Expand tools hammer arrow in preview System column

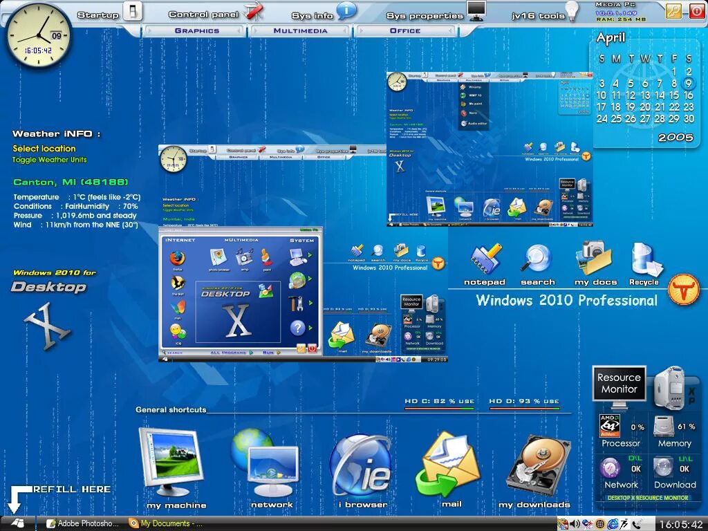point(310,303)
